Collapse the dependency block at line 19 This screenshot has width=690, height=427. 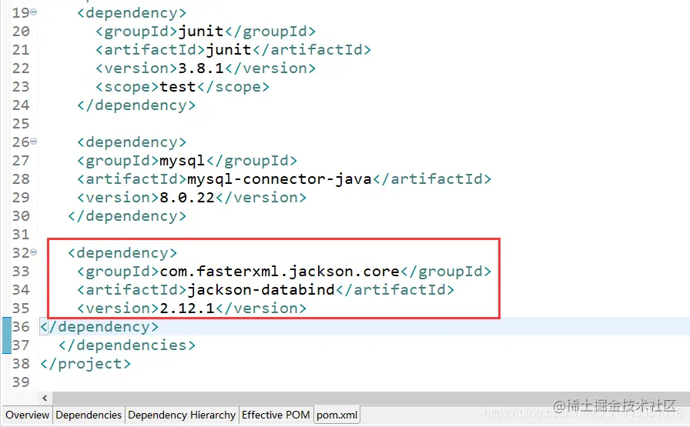pos(34,12)
